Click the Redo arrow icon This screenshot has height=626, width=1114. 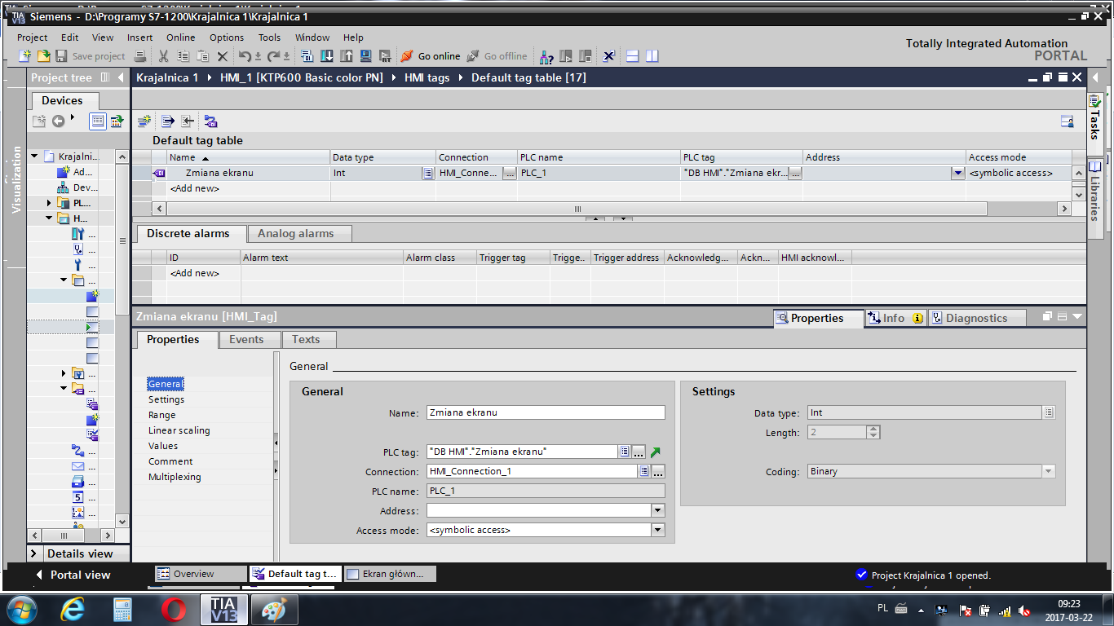click(x=274, y=56)
